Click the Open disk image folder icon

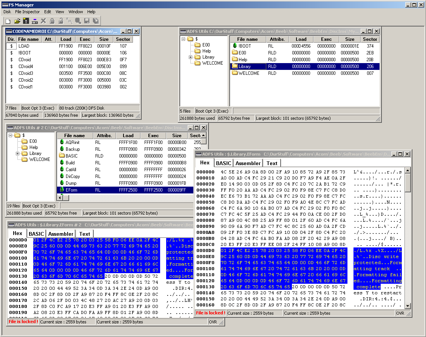tap(17, 21)
